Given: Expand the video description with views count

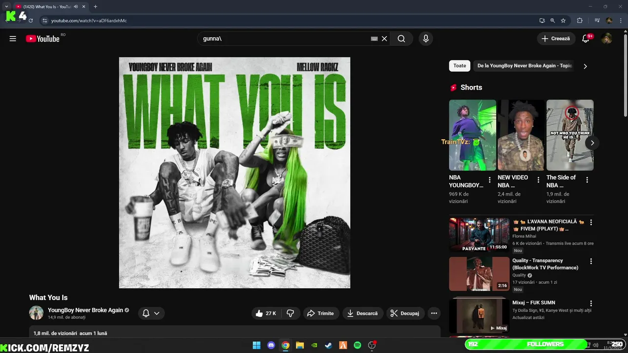Looking at the screenshot, I should pyautogui.click(x=235, y=333).
